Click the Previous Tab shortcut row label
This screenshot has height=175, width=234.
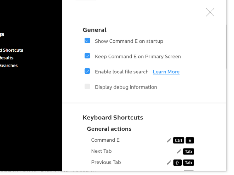(106, 162)
